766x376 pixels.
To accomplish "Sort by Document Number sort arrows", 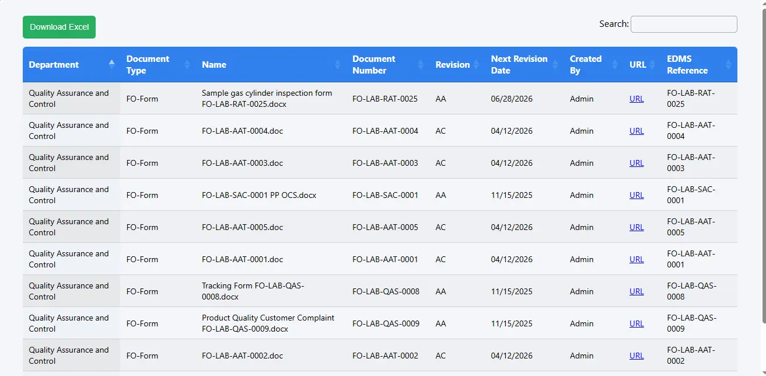I will 421,64.
